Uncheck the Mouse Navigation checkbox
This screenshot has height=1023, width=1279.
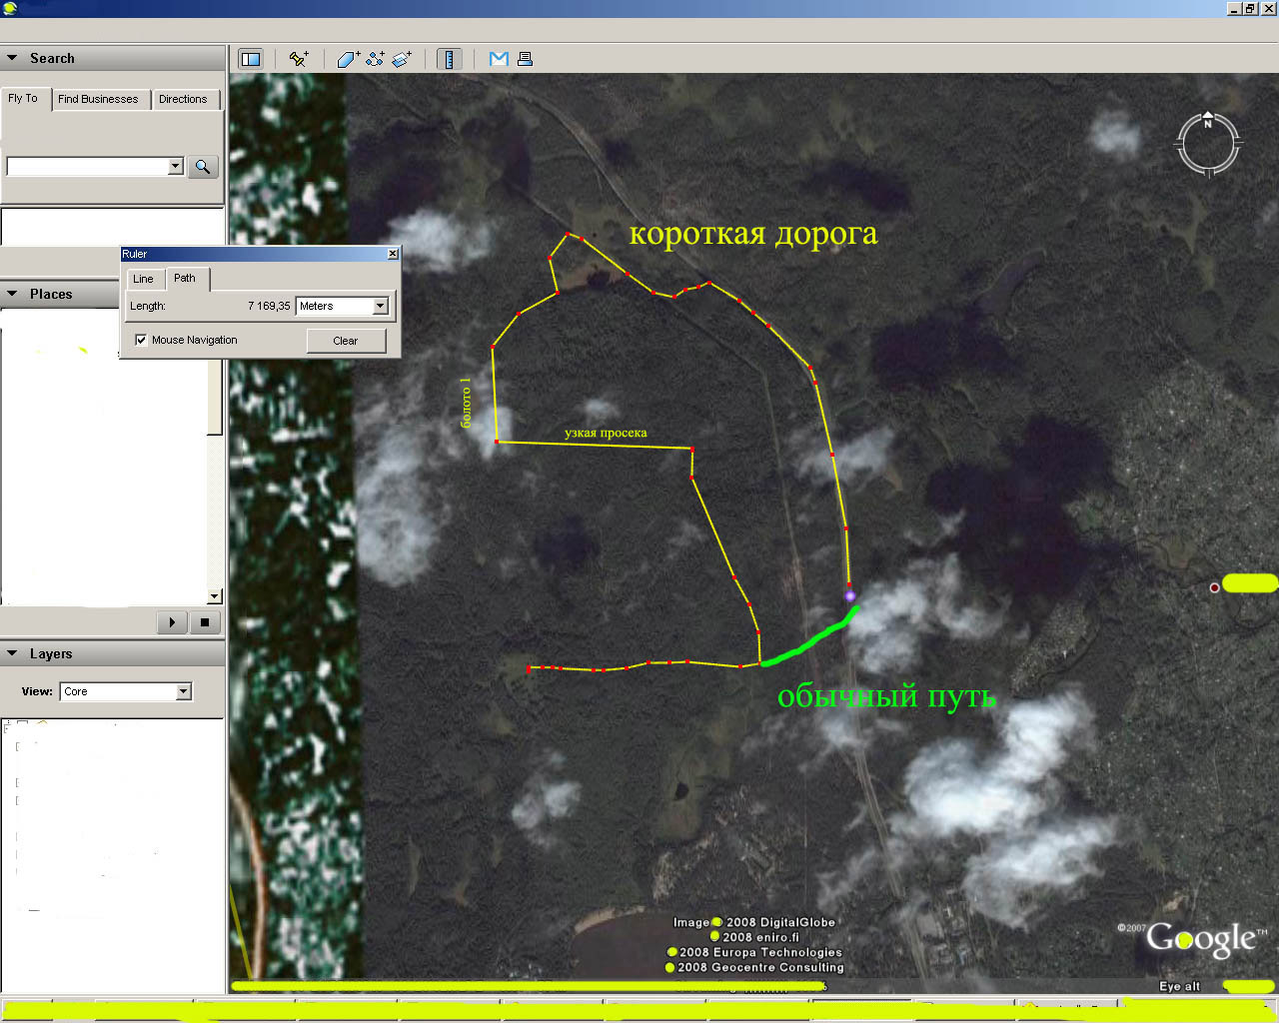pos(141,340)
